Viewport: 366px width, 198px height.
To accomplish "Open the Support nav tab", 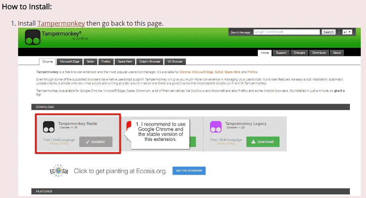I will click(281, 53).
